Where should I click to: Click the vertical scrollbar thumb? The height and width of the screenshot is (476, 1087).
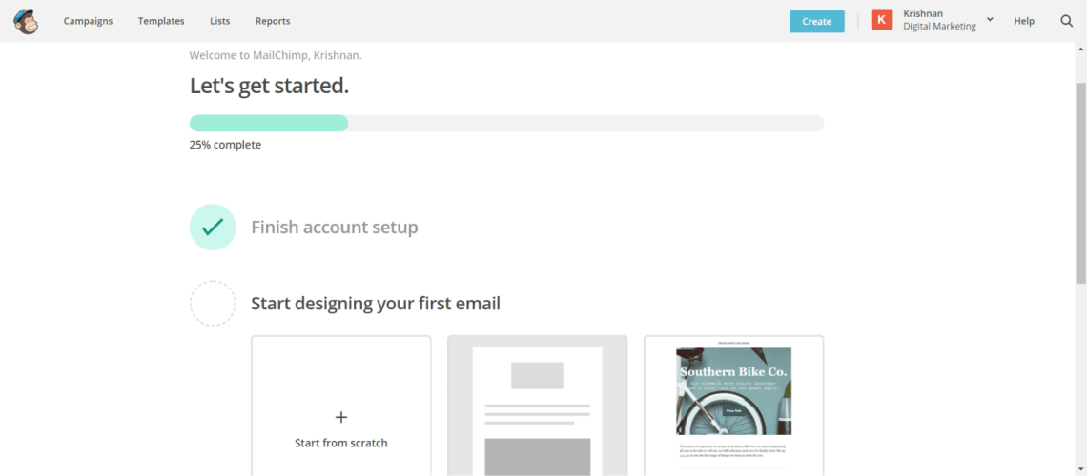pos(1080,183)
